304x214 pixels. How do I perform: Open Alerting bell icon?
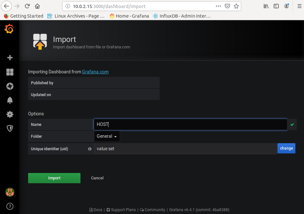click(10, 100)
